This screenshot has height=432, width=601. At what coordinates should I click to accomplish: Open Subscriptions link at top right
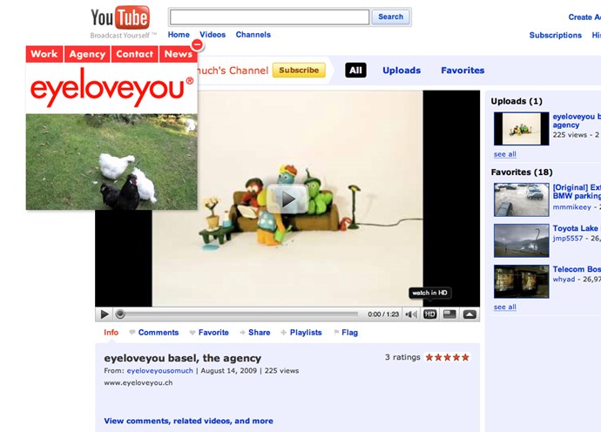[556, 35]
